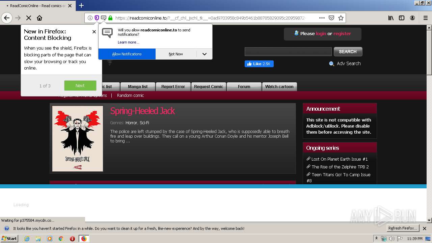The width and height of the screenshot is (432, 243).
Task: Choose Not Now for notifications
Action: coord(176,54)
